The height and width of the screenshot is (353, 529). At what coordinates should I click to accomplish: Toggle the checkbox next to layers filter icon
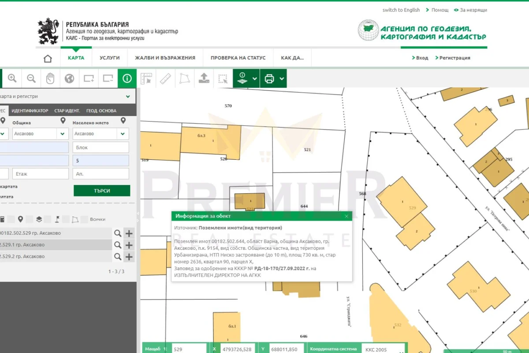48,219
